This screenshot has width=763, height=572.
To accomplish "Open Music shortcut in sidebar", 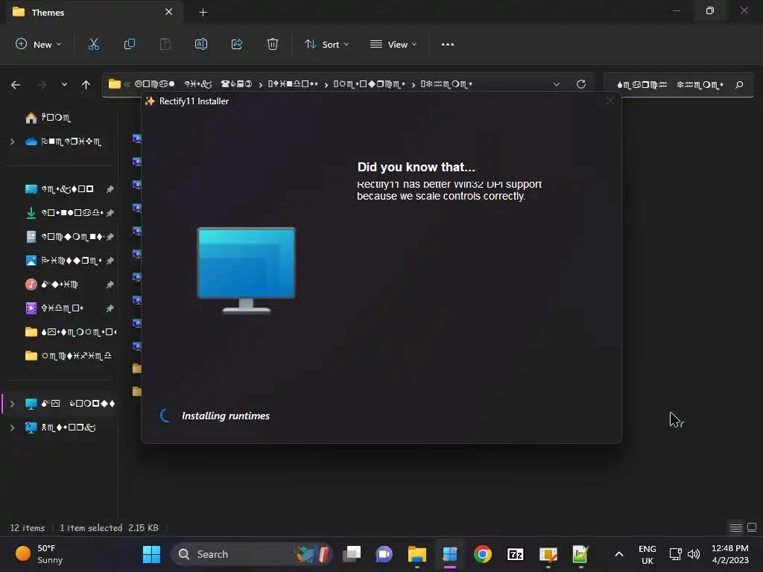I will [x=51, y=285].
